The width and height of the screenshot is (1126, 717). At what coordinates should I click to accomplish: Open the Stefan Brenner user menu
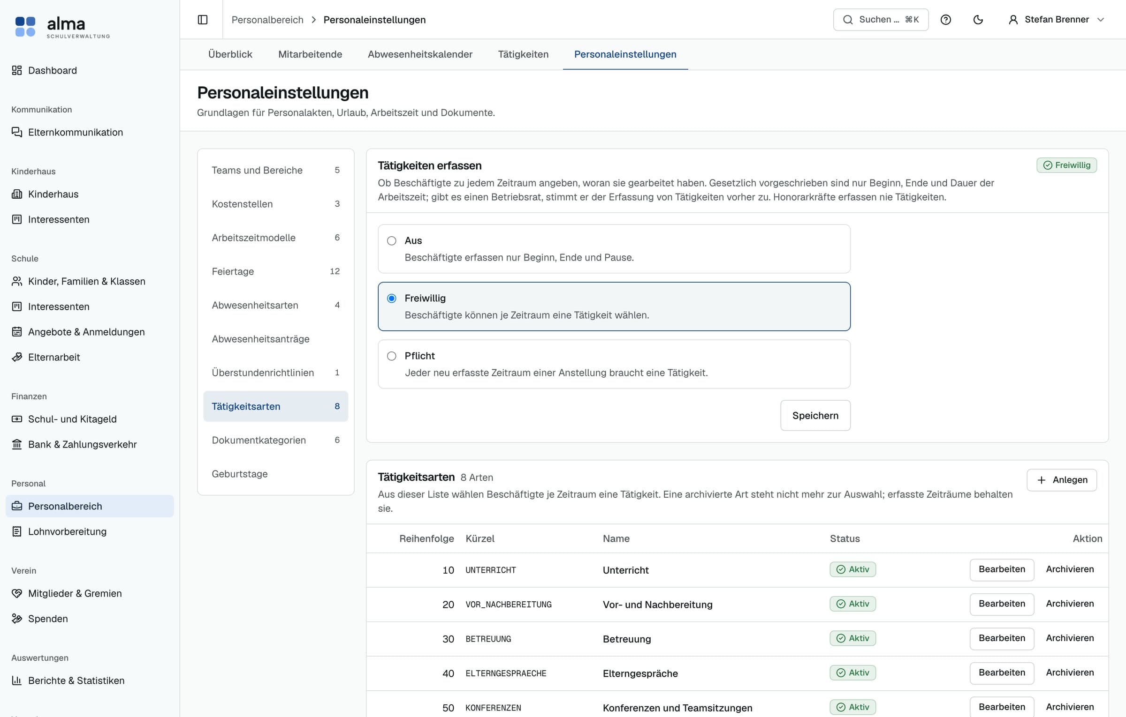point(1056,20)
